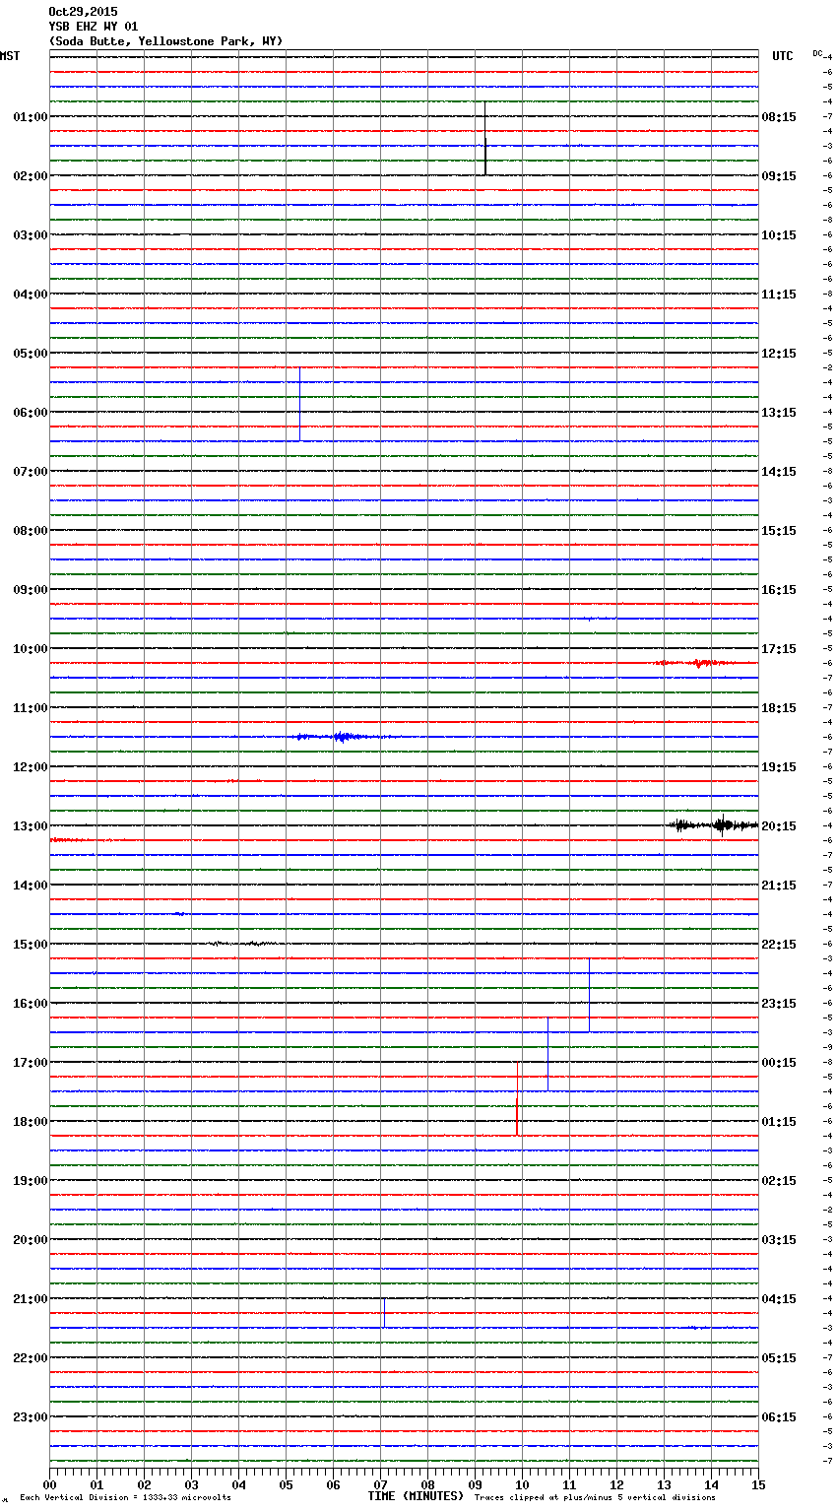Click minute 07 on the time axis
This screenshot has height=1511, width=837.
(380, 1484)
